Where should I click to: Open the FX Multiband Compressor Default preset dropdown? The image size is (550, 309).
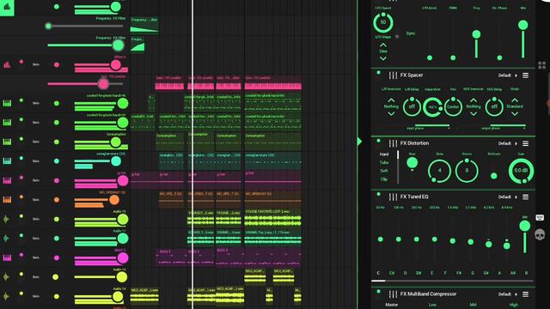(x=508, y=294)
